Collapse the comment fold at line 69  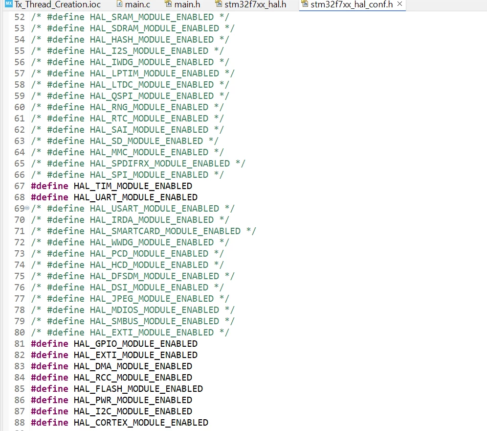(27, 208)
